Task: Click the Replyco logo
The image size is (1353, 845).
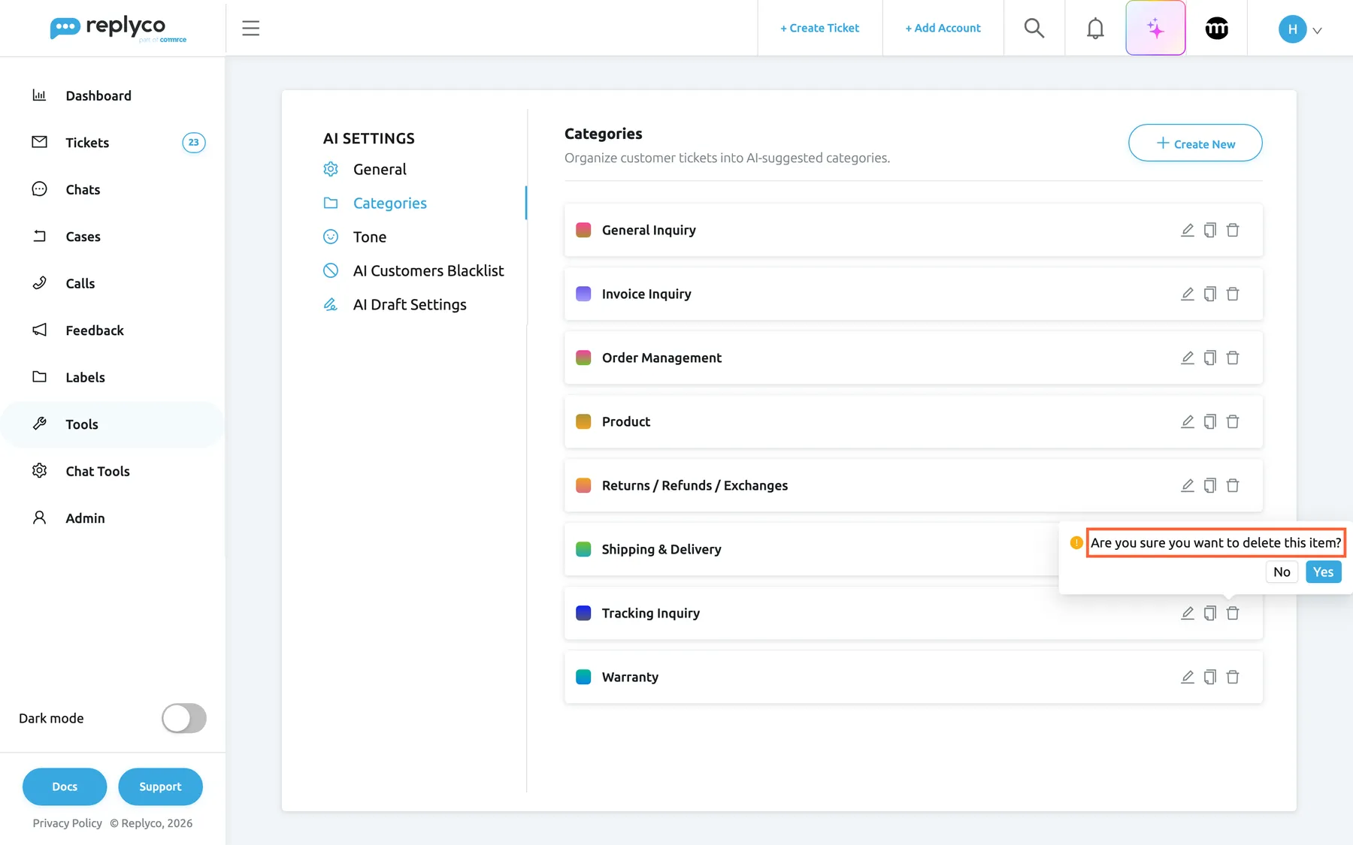Action: point(118,29)
